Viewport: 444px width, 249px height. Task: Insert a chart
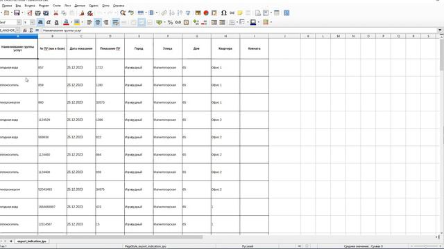click(206, 13)
